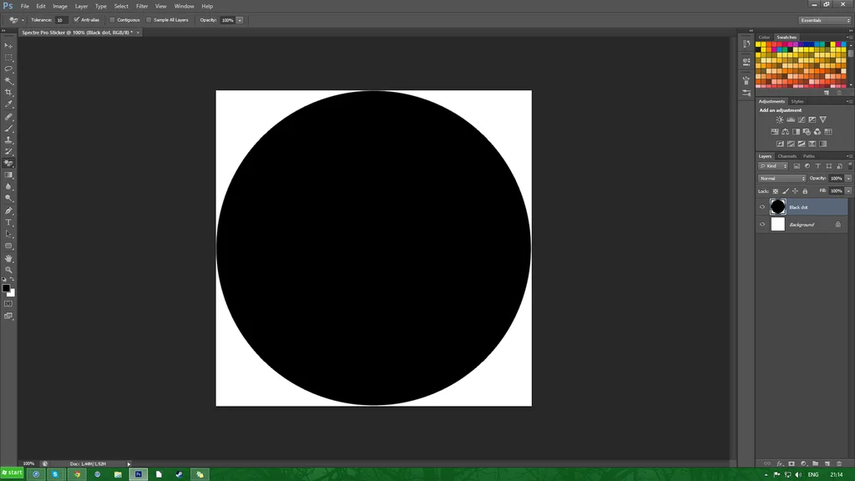This screenshot has width=855, height=481.
Task: Select the History Brush tool
Action: point(8,152)
